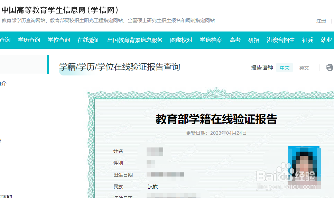Open the 学位查询 menu item
This screenshot has height=198, width=334.
[59, 40]
